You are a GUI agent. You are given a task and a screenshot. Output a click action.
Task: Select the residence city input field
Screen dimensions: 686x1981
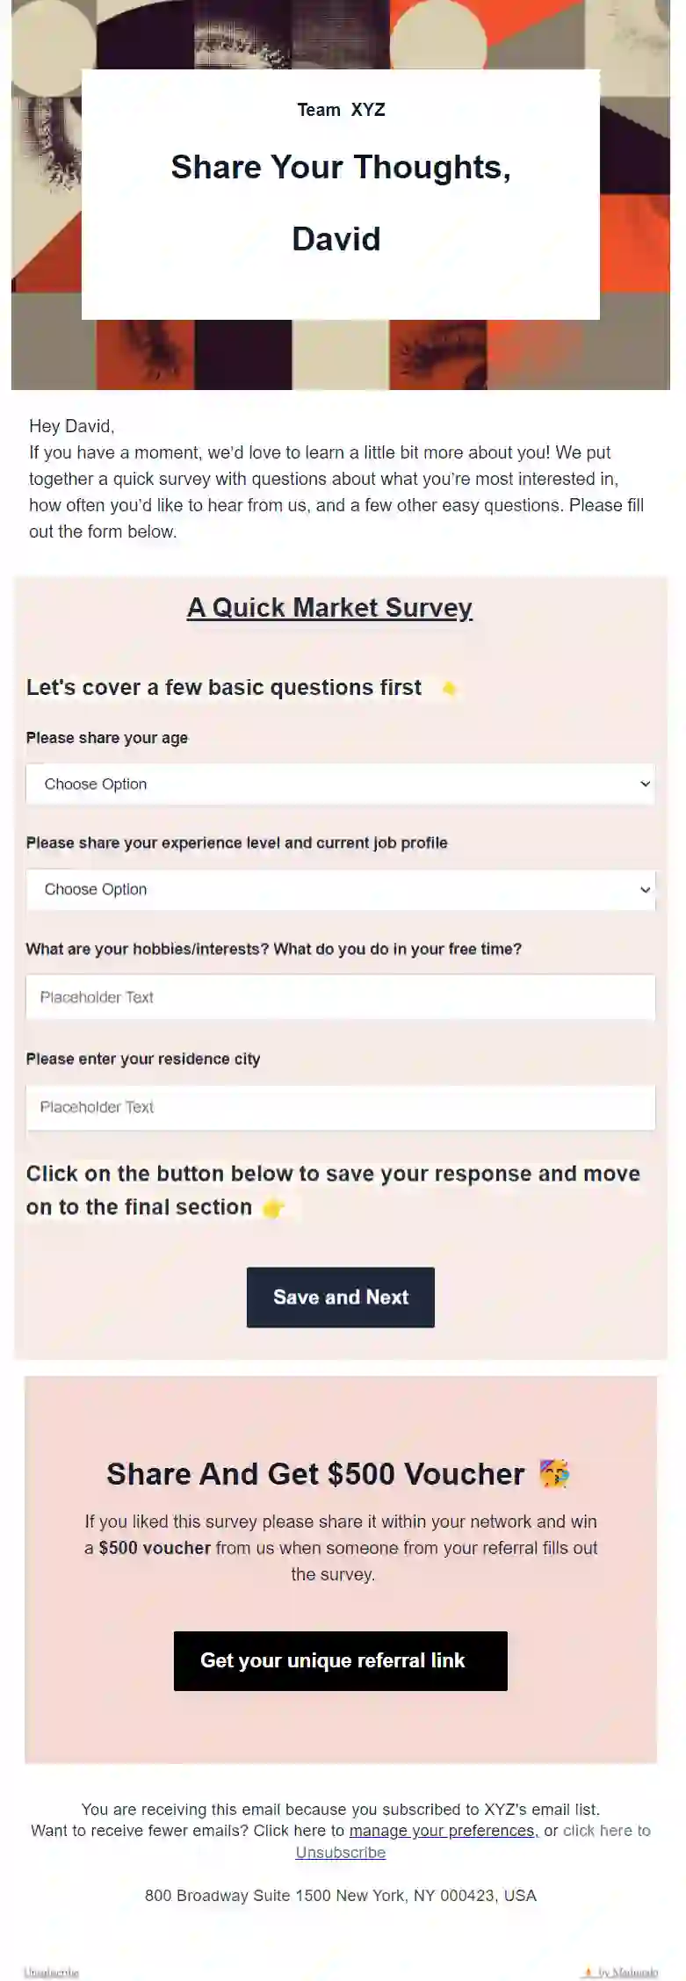(341, 1107)
